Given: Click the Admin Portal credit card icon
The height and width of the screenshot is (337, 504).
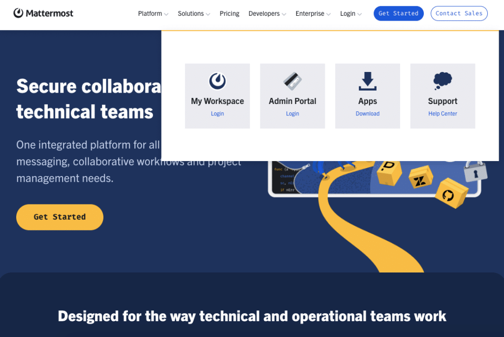Looking at the screenshot, I should [292, 81].
